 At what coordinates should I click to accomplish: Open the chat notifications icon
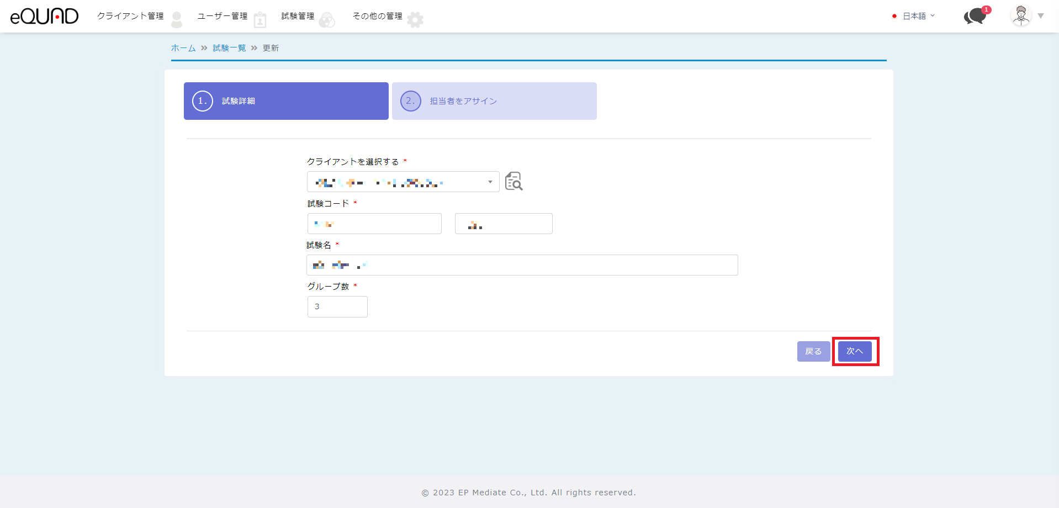pos(975,16)
